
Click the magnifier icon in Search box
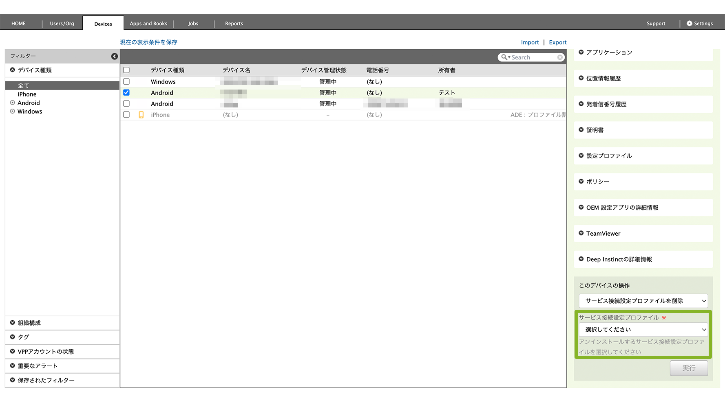pos(504,57)
